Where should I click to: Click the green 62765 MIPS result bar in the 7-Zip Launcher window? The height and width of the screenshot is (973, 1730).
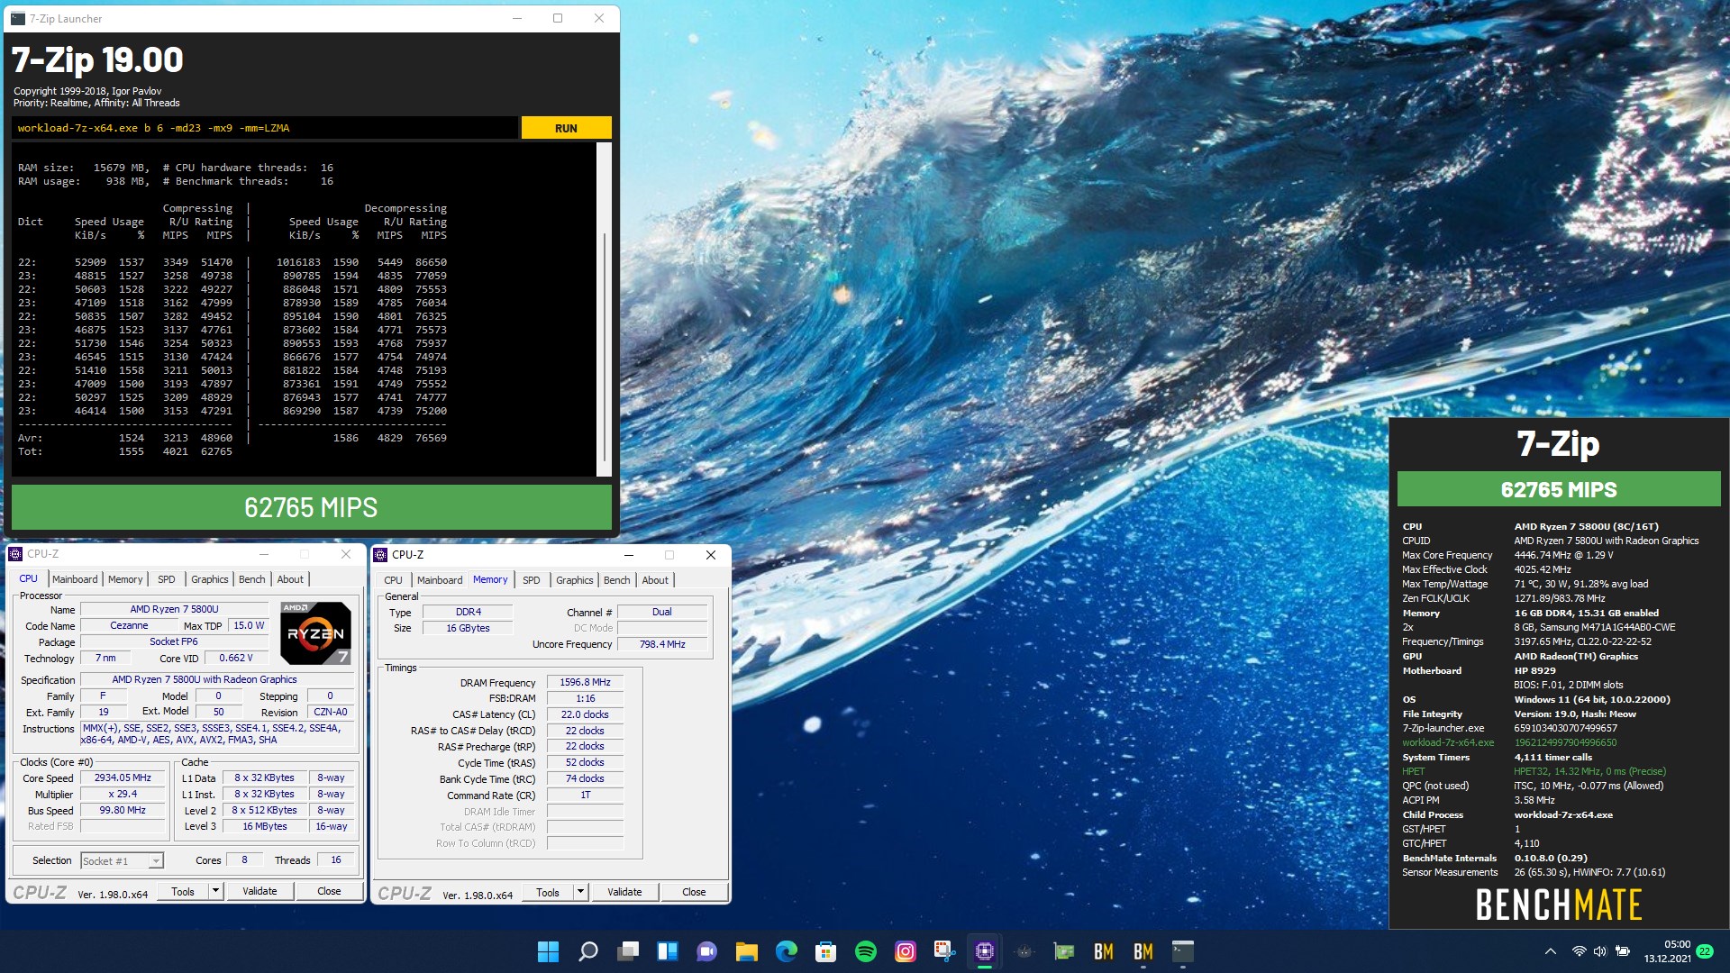(311, 507)
